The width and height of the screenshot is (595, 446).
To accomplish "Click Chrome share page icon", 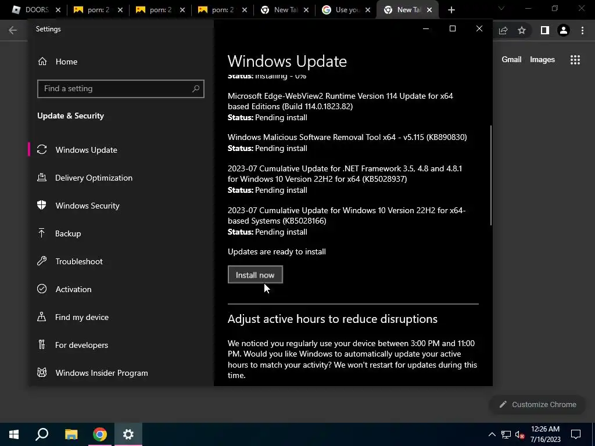I will pyautogui.click(x=503, y=30).
